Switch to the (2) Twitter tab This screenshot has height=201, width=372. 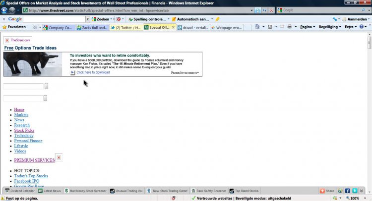click(x=126, y=27)
